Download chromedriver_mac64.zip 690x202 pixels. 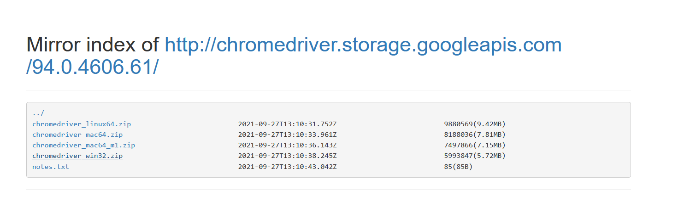(77, 135)
